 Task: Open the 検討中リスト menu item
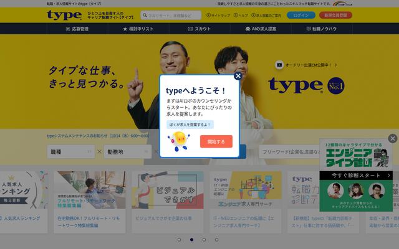[138, 29]
